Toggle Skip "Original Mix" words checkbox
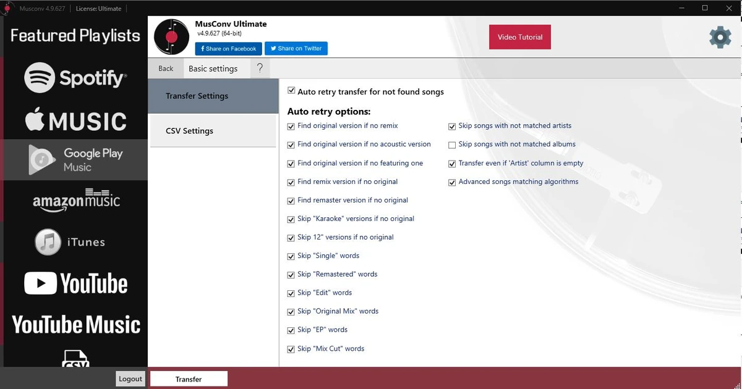 tap(291, 312)
